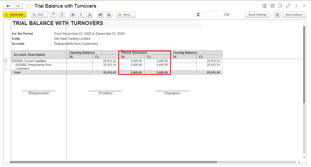
Task: Click the Period Turnovers header
Action: [x=134, y=52]
